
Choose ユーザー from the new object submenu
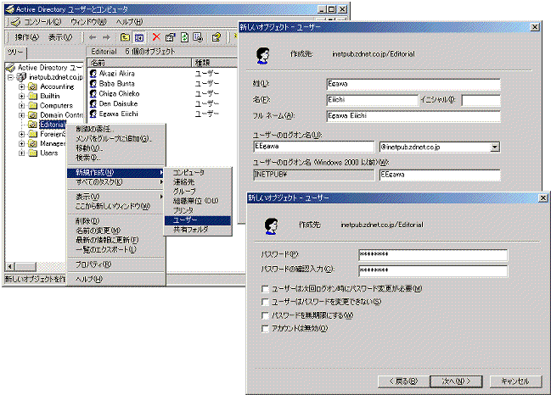[x=185, y=220]
